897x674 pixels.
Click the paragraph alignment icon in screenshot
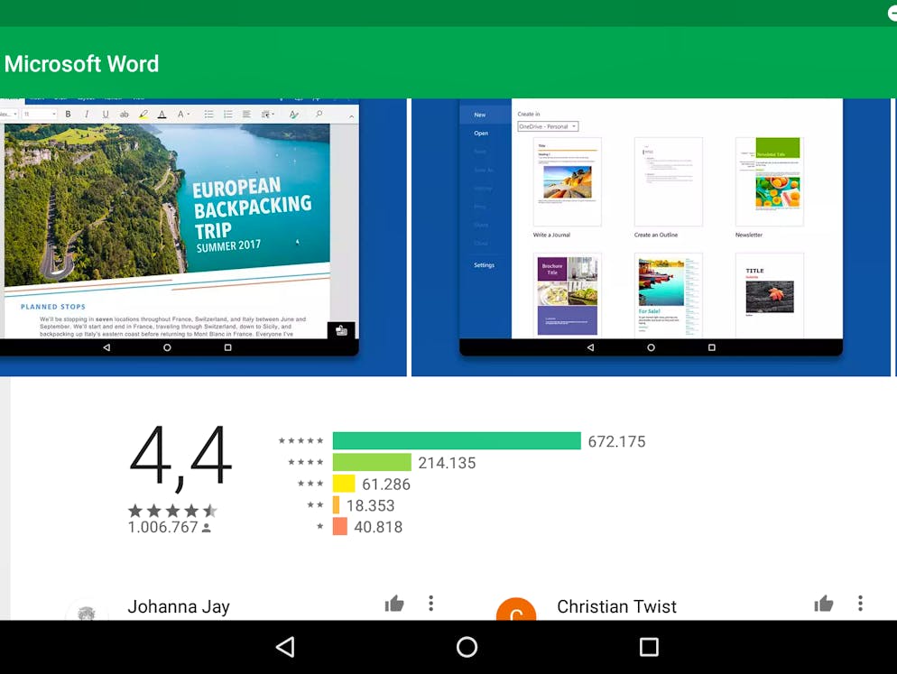point(246,115)
